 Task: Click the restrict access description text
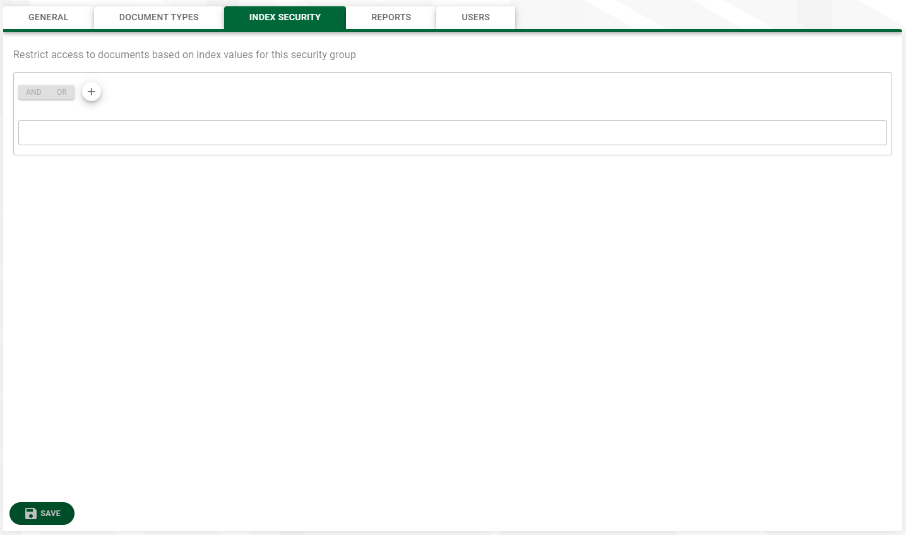184,55
